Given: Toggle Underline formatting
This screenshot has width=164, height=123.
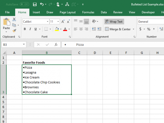Looking at the screenshot, I should tap(36, 29).
